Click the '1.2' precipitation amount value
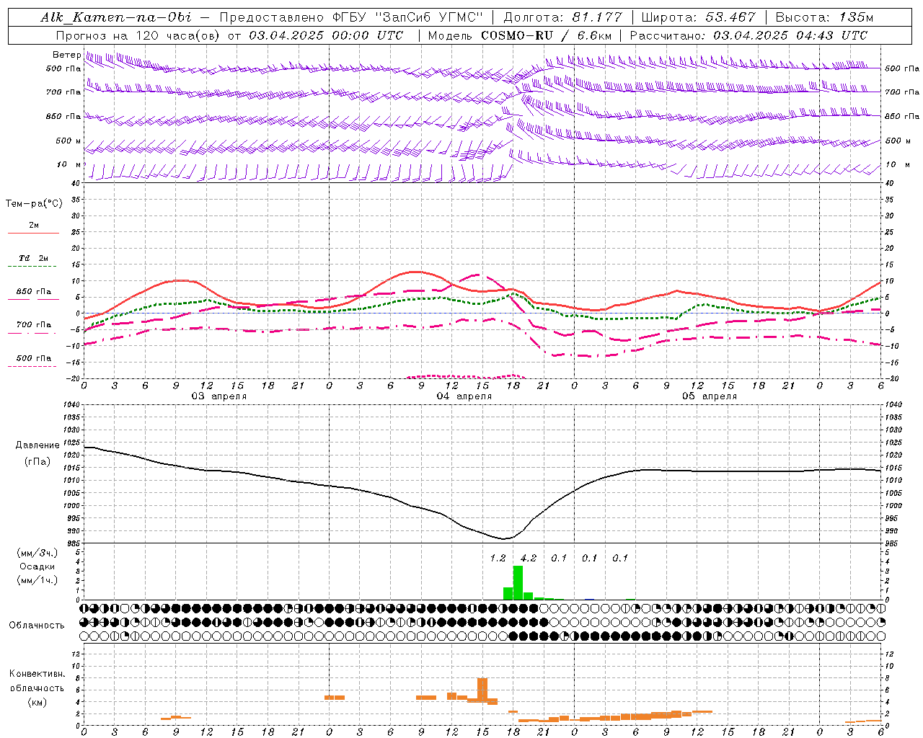923x738 pixels. (498, 558)
